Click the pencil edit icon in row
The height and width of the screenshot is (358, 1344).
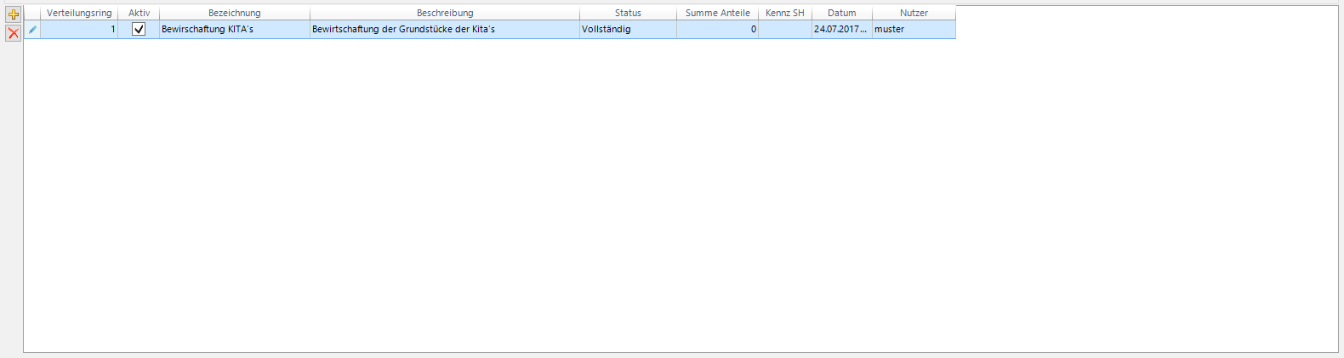[x=32, y=30]
